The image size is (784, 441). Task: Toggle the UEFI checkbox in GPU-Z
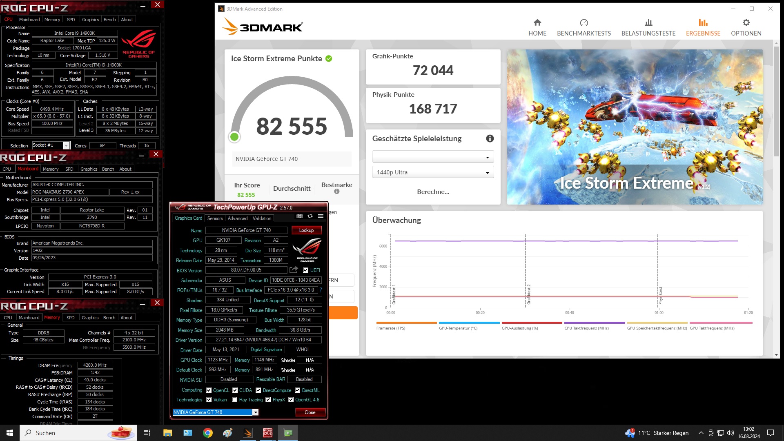point(306,270)
